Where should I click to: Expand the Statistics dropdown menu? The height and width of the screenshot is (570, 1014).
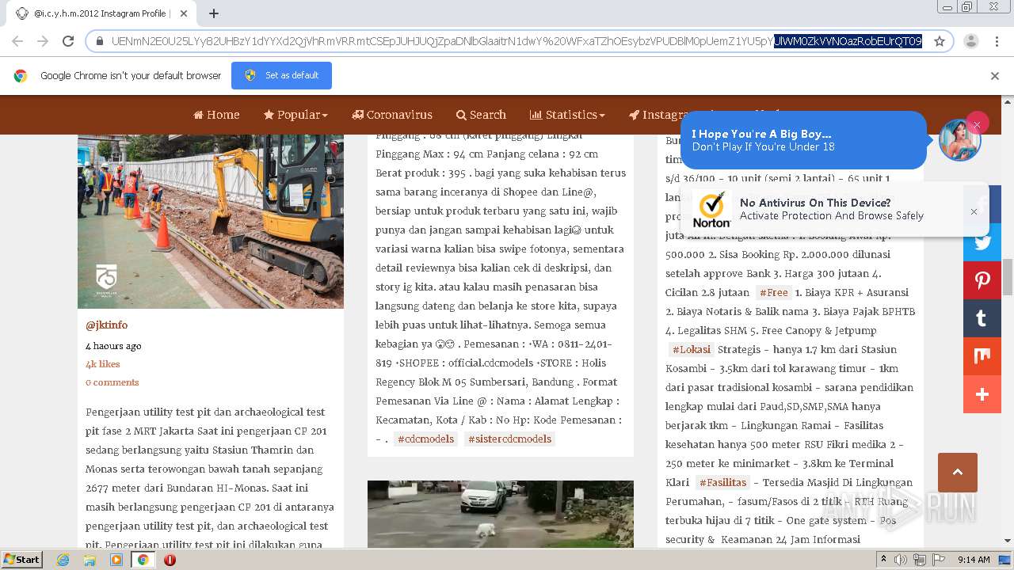coord(567,115)
